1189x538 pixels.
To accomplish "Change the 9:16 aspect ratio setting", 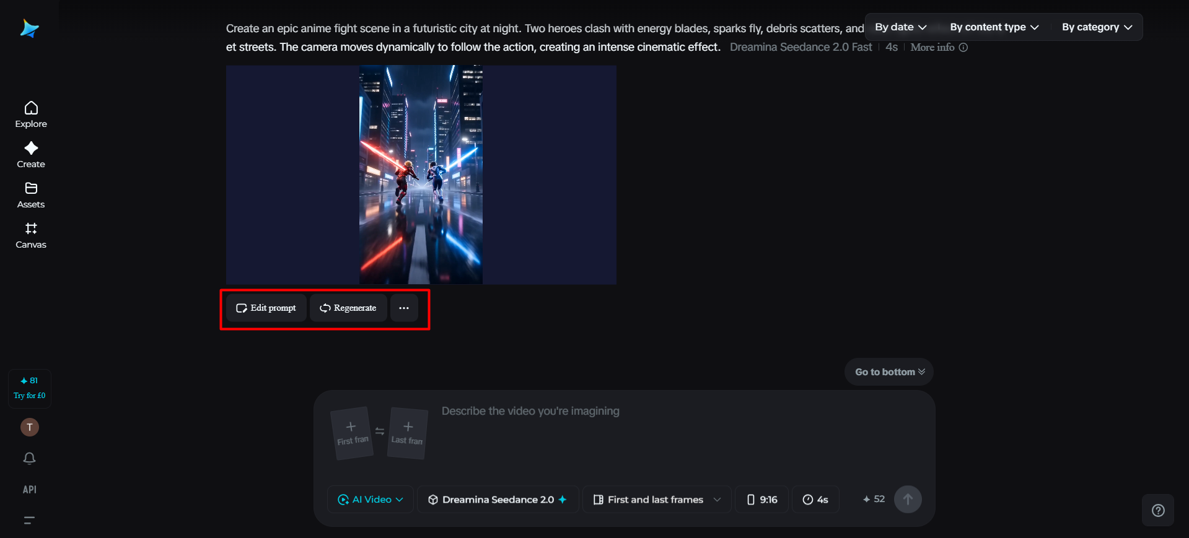I will [762, 500].
